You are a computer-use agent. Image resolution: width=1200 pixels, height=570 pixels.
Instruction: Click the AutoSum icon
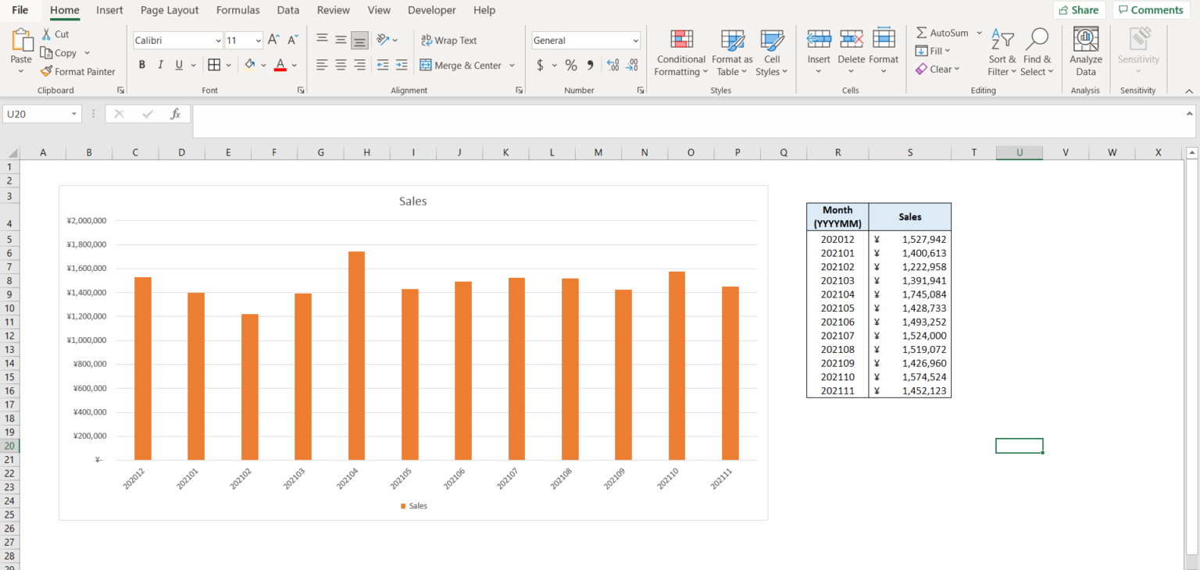(x=941, y=33)
